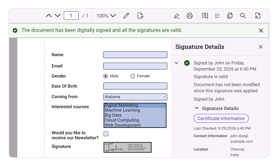Open document settings gear-page icon

point(258,16)
